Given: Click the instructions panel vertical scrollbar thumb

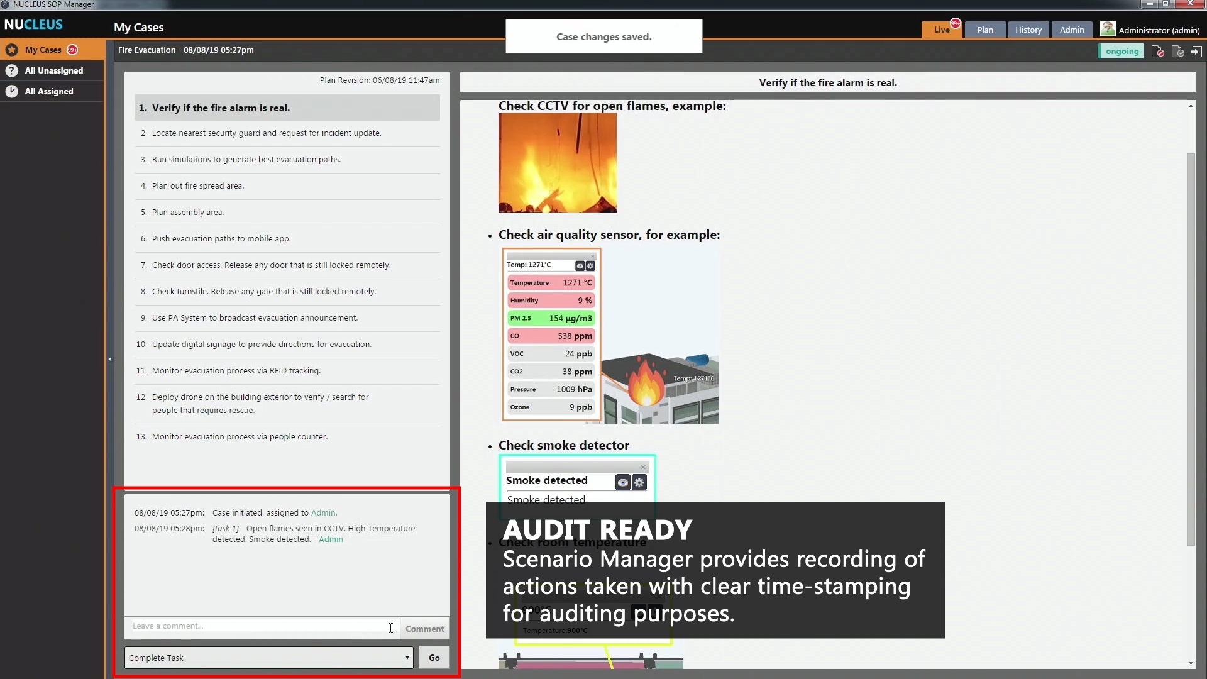Looking at the screenshot, I should tap(1191, 349).
